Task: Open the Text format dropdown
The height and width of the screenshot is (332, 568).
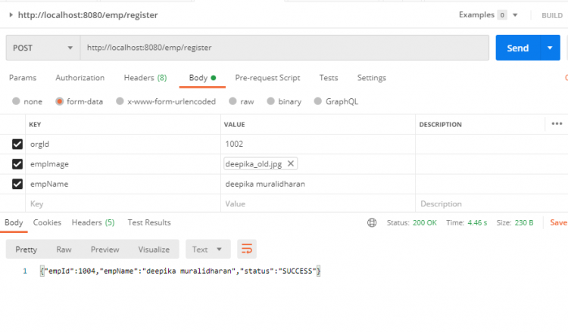Action: (209, 250)
